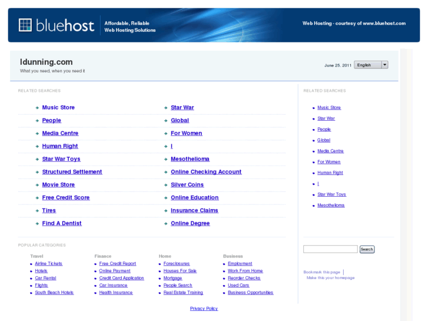The image size is (428, 321).
Task: Click Make this your homepage
Action: coord(330,278)
